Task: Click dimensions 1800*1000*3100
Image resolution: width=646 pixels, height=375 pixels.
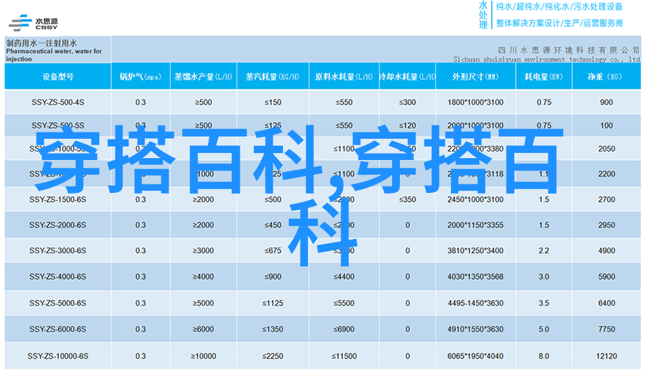Action: 475,102
